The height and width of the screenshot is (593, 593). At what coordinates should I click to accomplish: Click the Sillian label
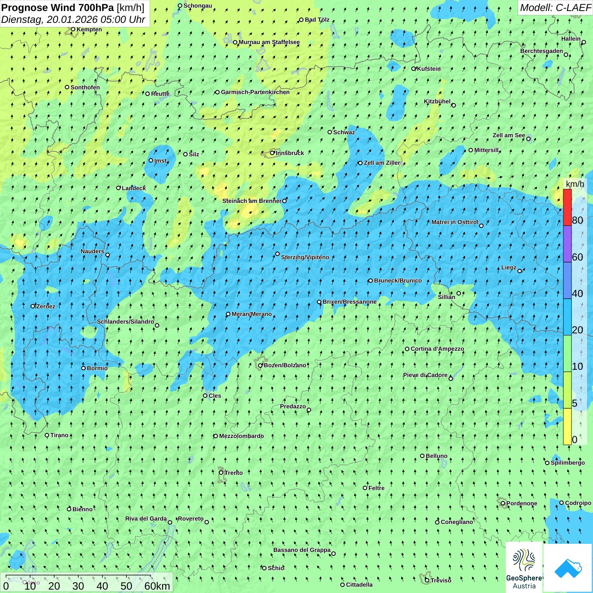point(446,297)
